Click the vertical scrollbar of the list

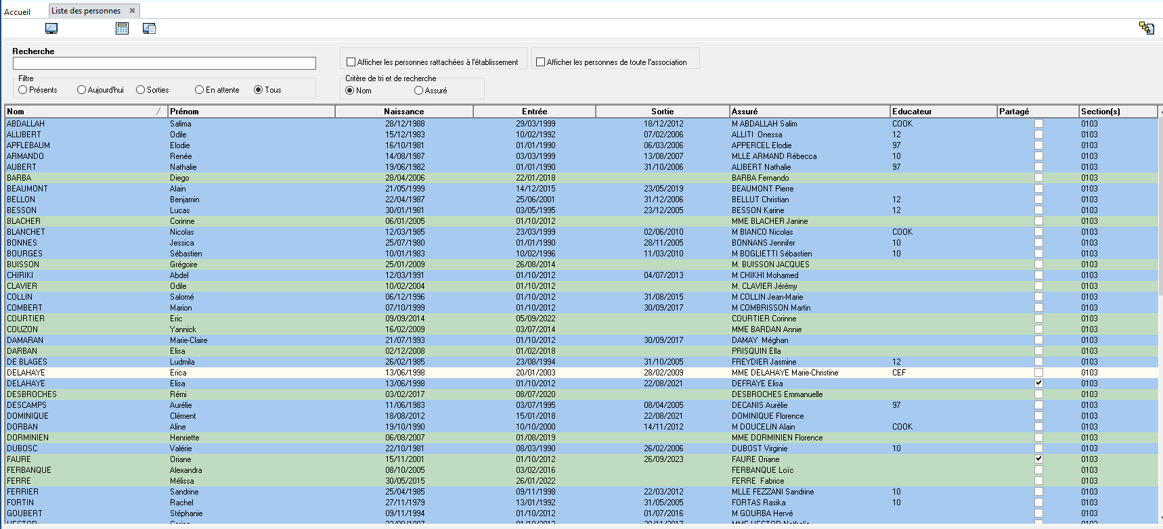pyautogui.click(x=1160, y=315)
